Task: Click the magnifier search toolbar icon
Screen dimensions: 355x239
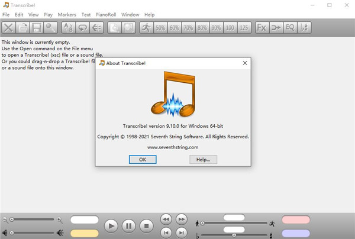Action: pyautogui.click(x=50, y=28)
